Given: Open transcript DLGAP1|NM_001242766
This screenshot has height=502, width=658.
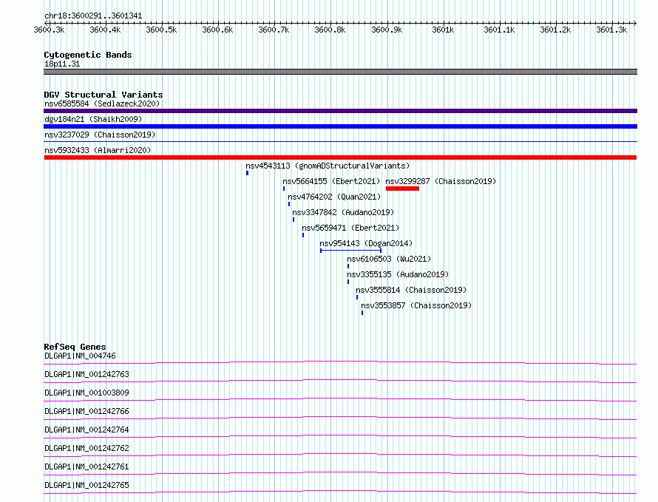Looking at the screenshot, I should pyautogui.click(x=87, y=411).
